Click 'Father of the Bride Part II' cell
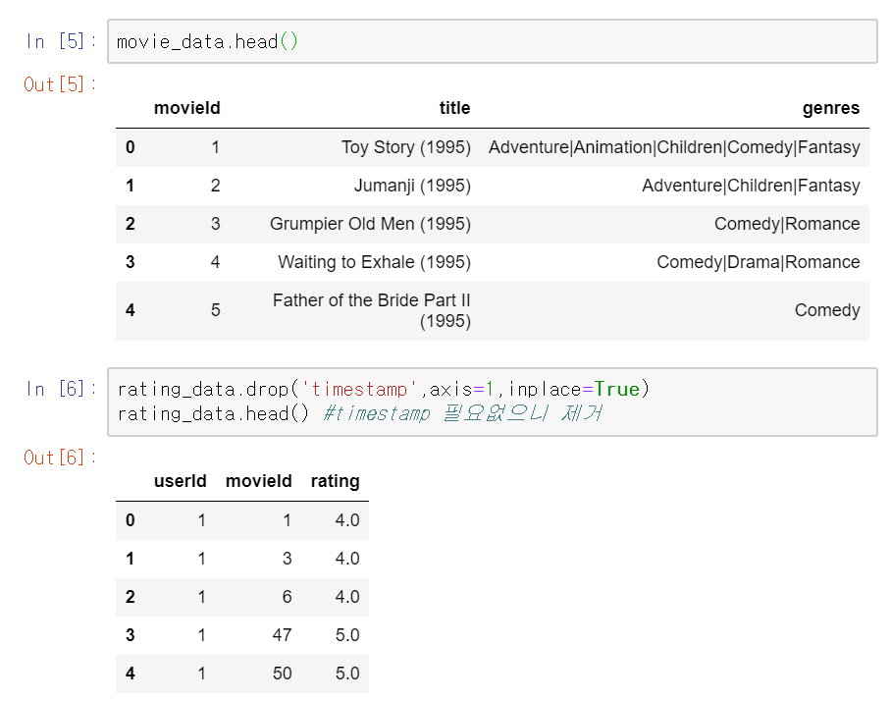Screen dimensions: 891x701 pos(372,310)
